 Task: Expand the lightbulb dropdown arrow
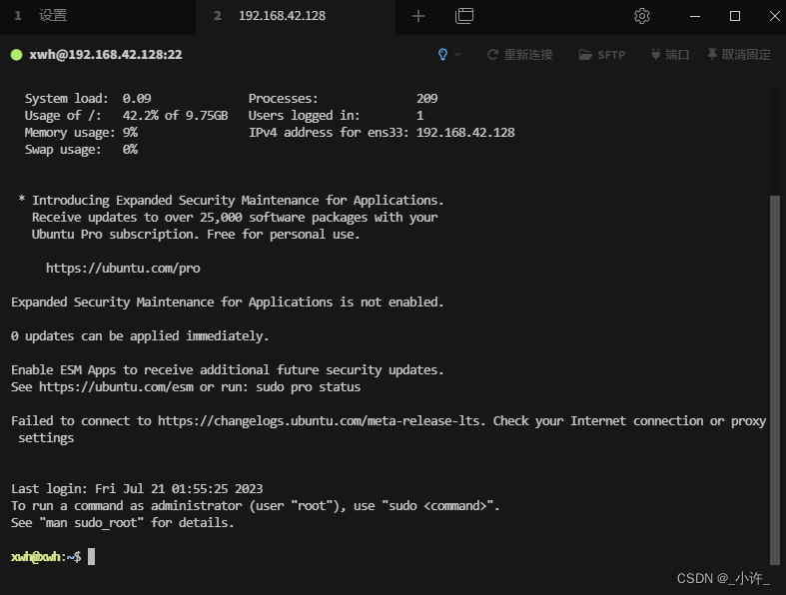457,54
